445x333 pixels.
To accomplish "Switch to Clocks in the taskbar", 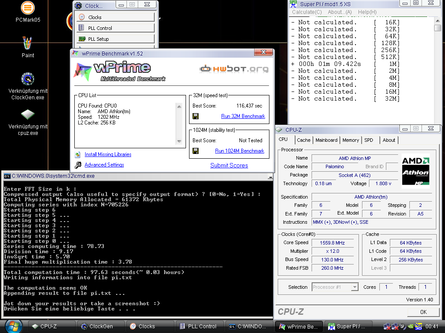I will [x=150, y=326].
